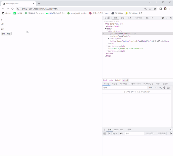Toggle the :hov element state button
This screenshot has width=173, height=156.
tap(151, 88)
